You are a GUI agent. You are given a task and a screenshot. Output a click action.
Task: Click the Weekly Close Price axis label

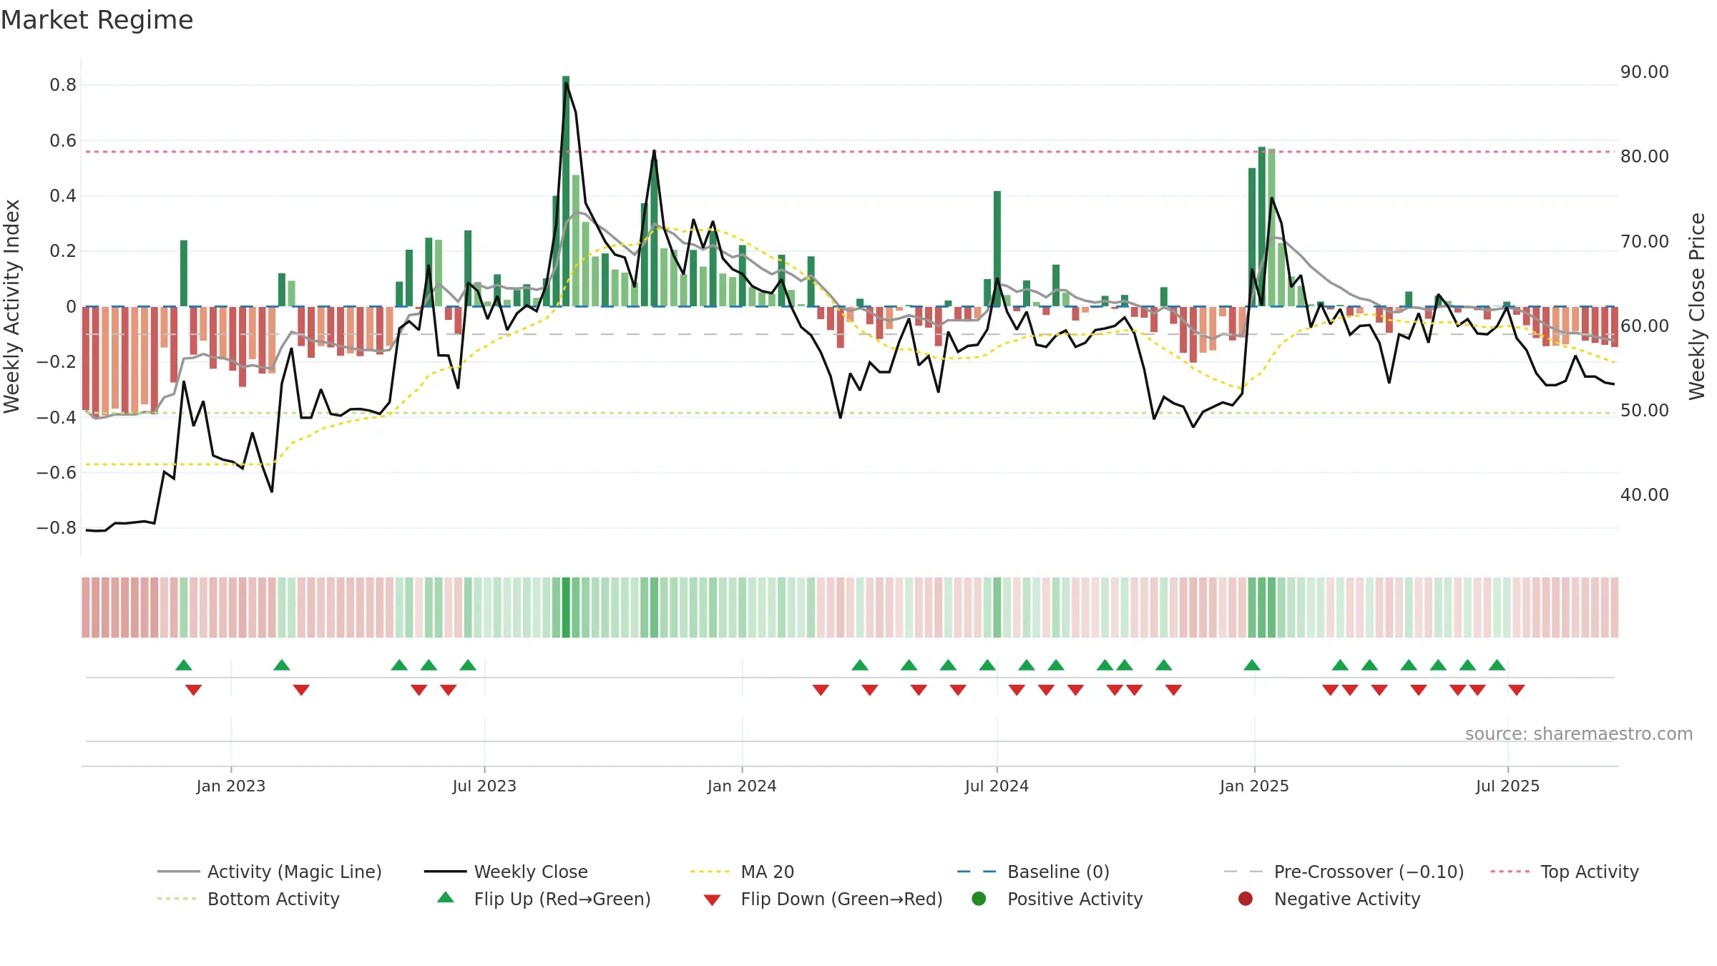click(1697, 306)
